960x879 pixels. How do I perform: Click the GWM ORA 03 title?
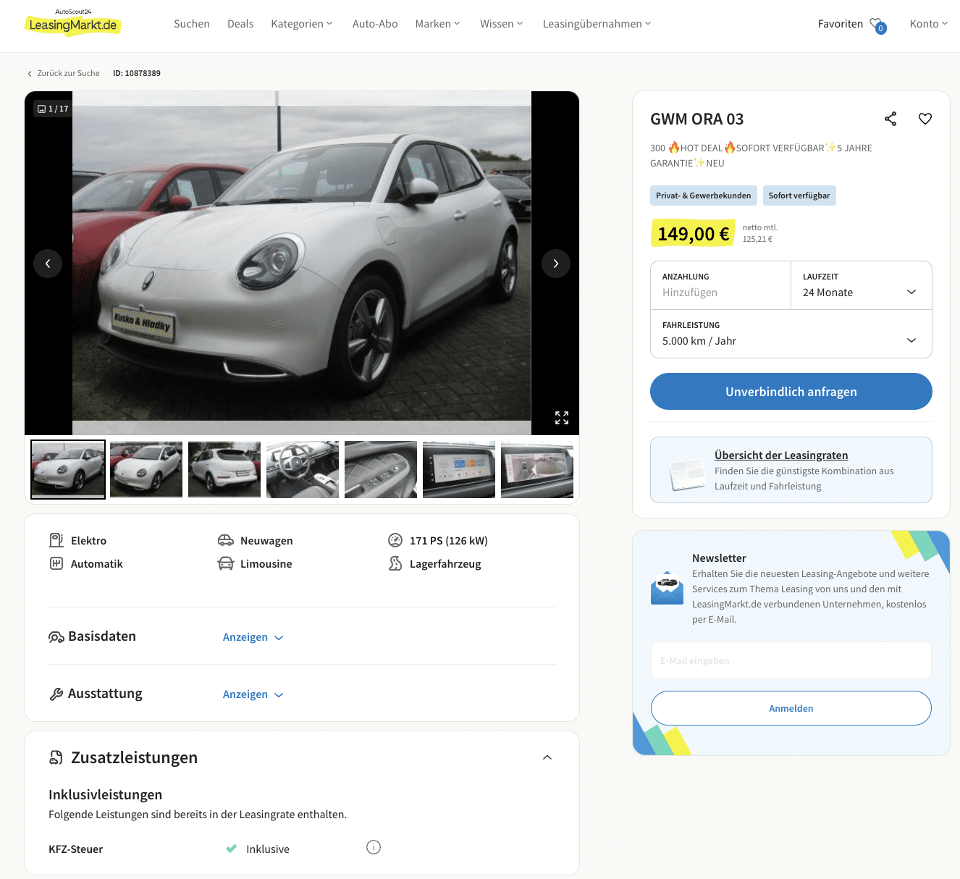point(697,119)
